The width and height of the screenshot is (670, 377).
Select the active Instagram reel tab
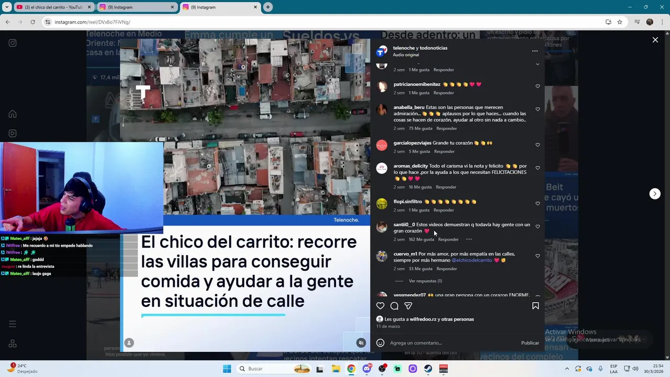(x=220, y=7)
